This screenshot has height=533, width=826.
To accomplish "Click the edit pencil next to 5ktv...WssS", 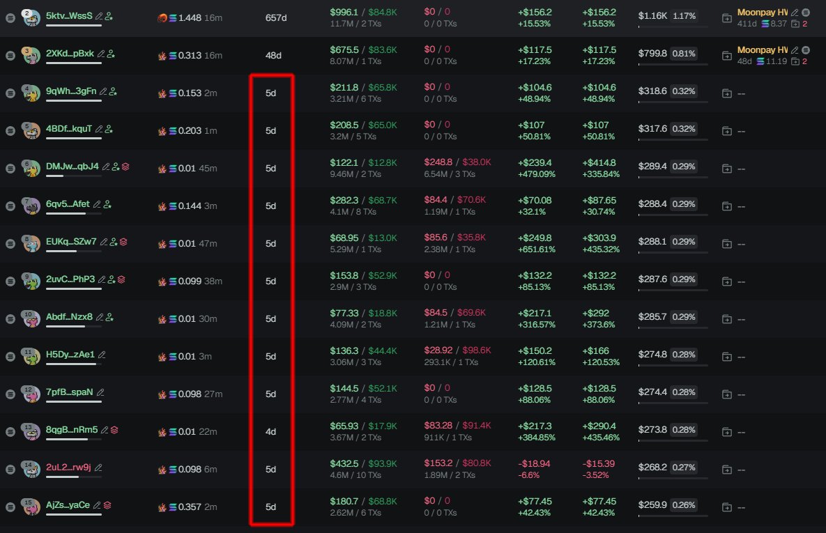I will (99, 16).
